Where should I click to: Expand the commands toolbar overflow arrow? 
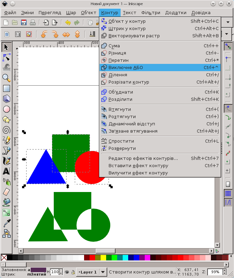coord(227,22)
